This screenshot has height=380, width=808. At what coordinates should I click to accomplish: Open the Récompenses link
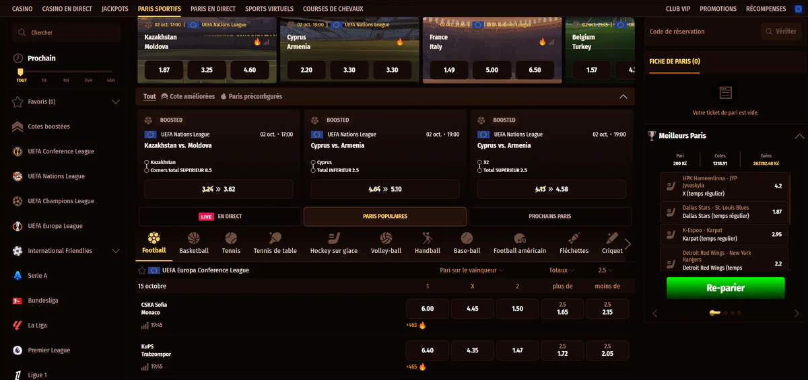tap(766, 9)
